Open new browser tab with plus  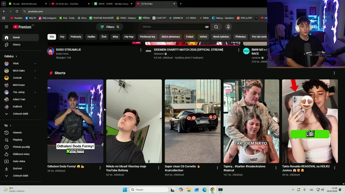click(181, 4)
